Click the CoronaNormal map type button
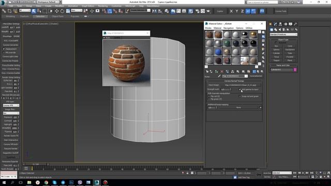Viewport: 331px width, 186px height. click(255, 76)
